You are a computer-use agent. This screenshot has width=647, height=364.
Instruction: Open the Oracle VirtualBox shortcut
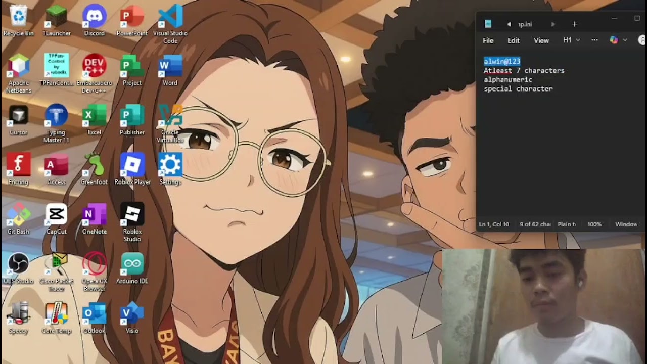coord(170,124)
